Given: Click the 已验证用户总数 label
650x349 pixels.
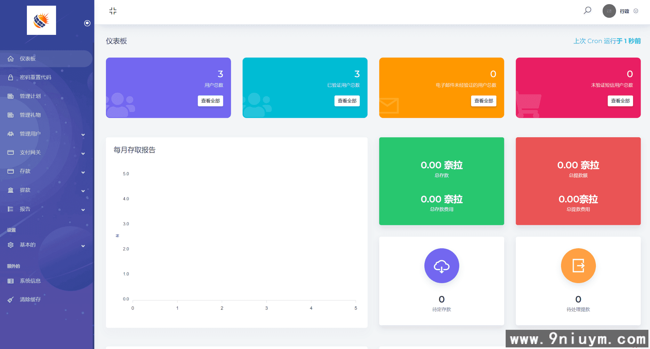Looking at the screenshot, I should 343,85.
